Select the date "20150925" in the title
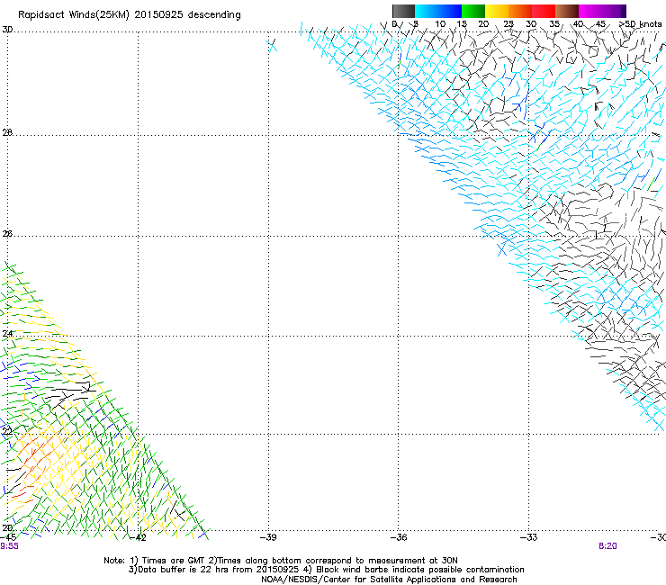 pos(159,15)
